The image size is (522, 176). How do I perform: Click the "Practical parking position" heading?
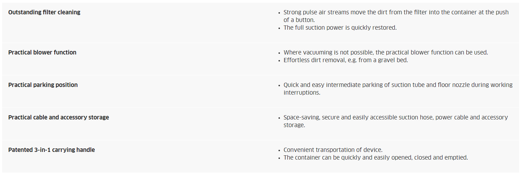43,85
